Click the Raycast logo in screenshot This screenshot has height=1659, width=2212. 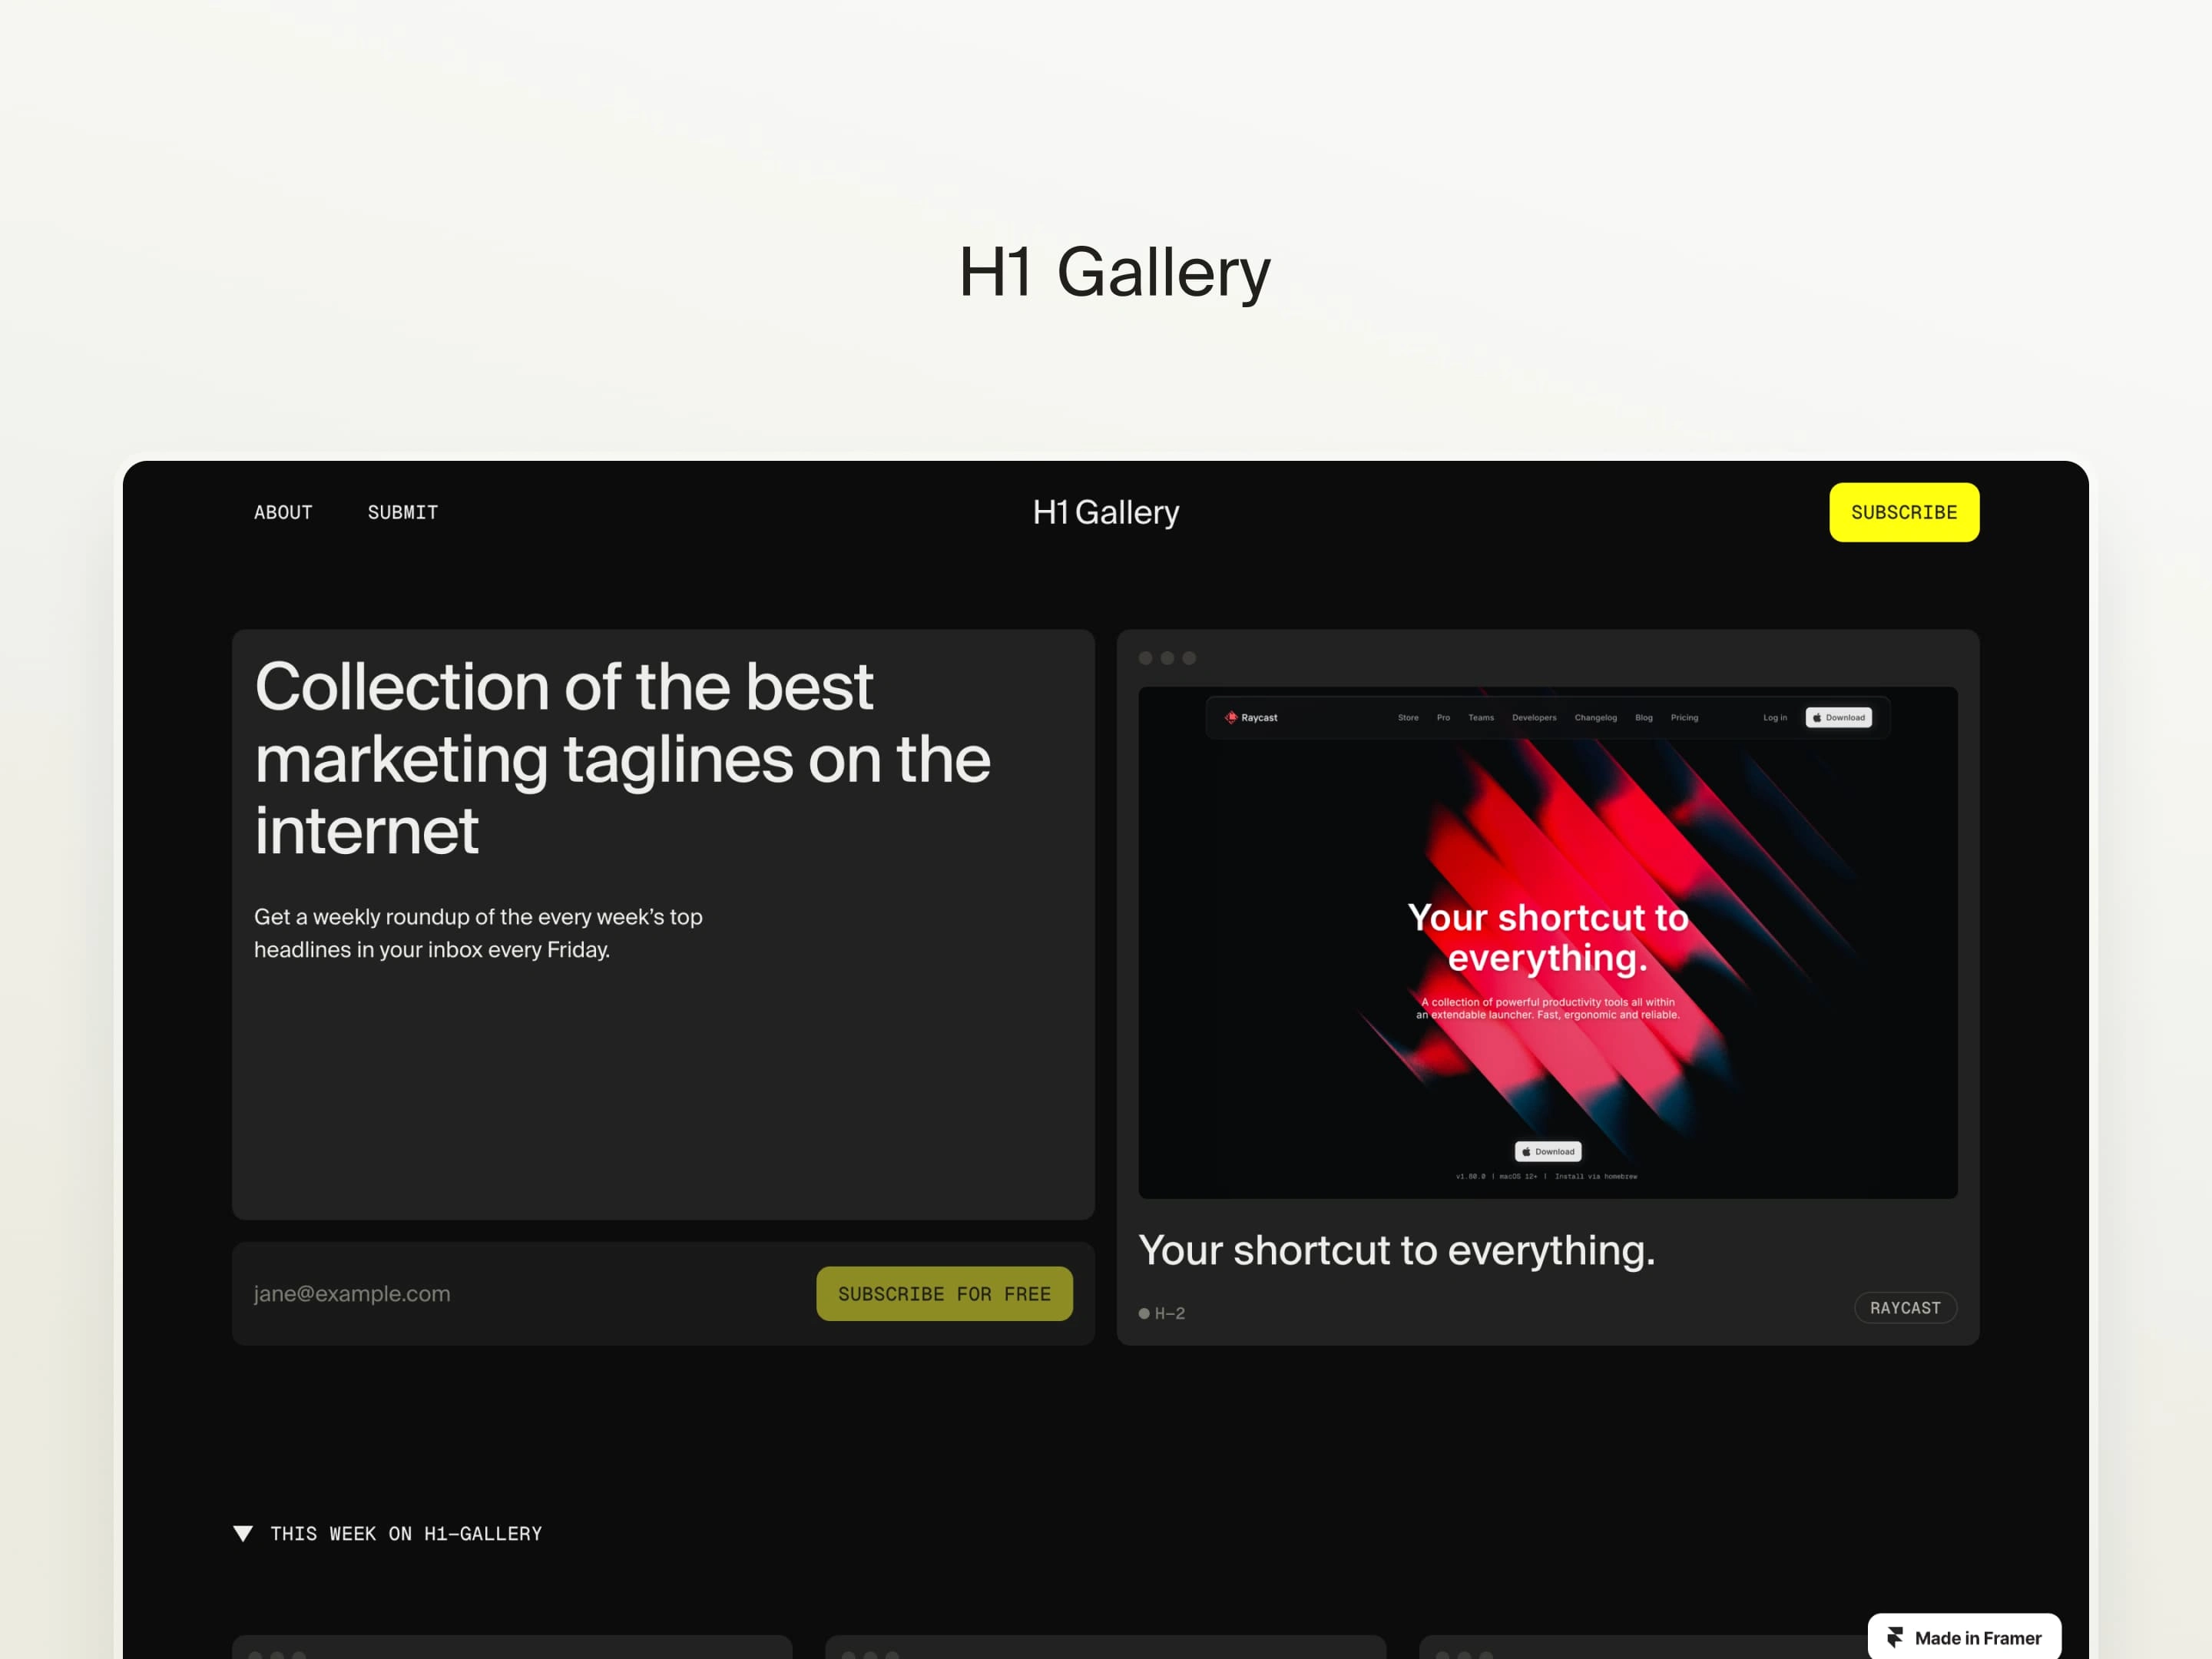pyautogui.click(x=1251, y=717)
